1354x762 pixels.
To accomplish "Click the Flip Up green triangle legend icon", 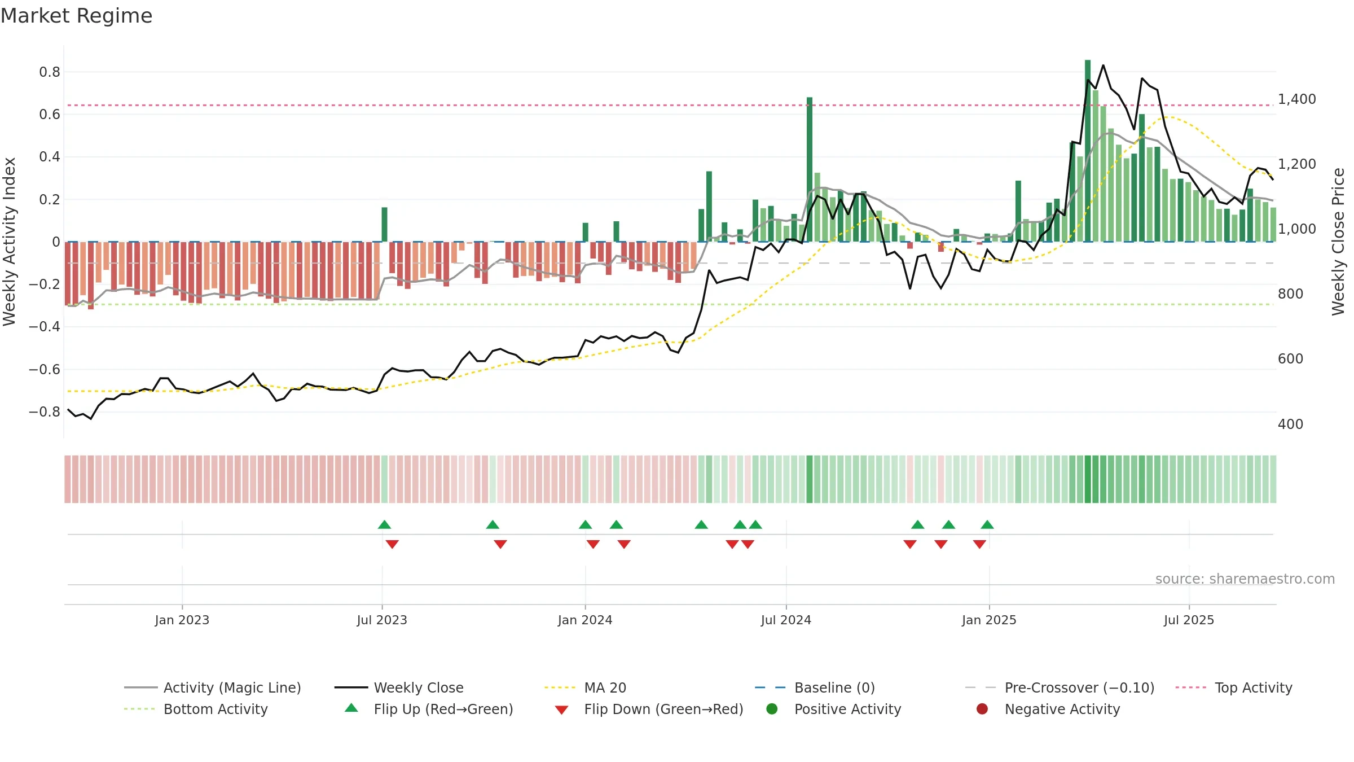I will click(351, 708).
